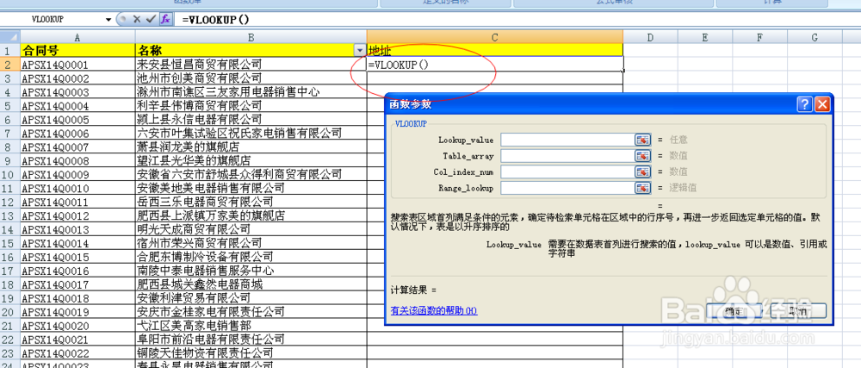Click Col_index_num range selector icon
The height and width of the screenshot is (368, 861).
(x=642, y=172)
